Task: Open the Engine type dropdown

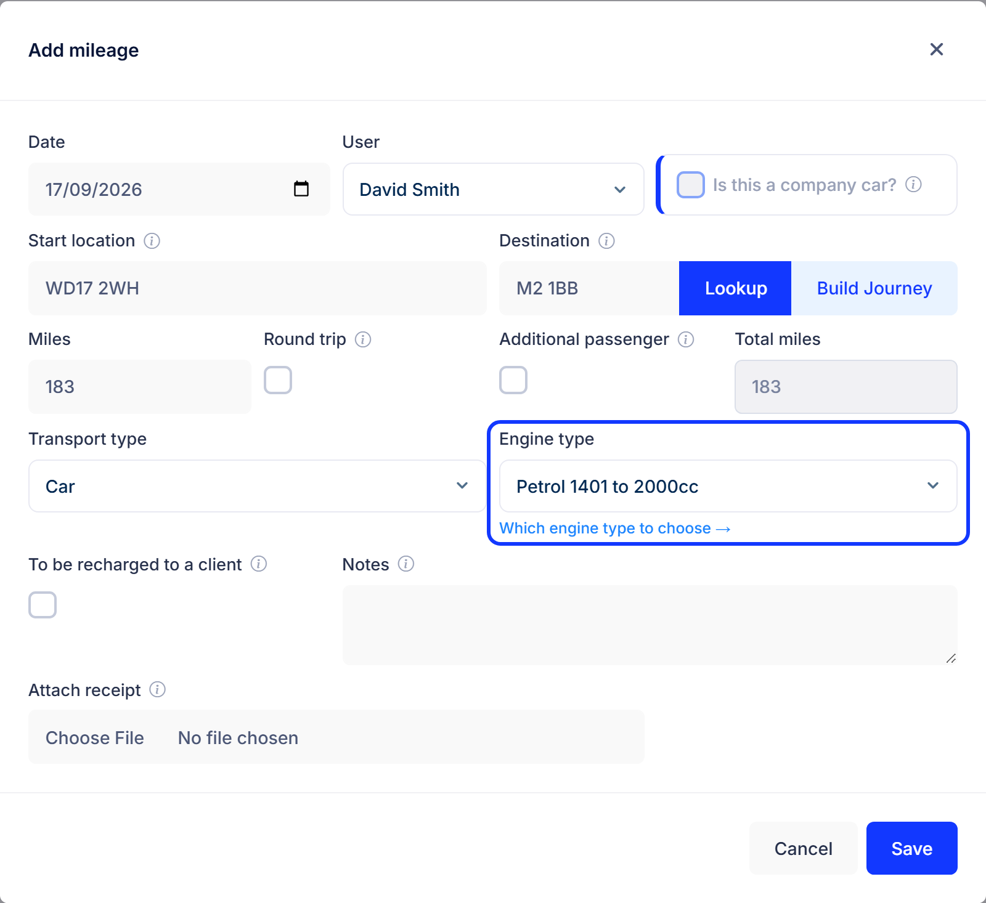Action: pyautogui.click(x=728, y=486)
